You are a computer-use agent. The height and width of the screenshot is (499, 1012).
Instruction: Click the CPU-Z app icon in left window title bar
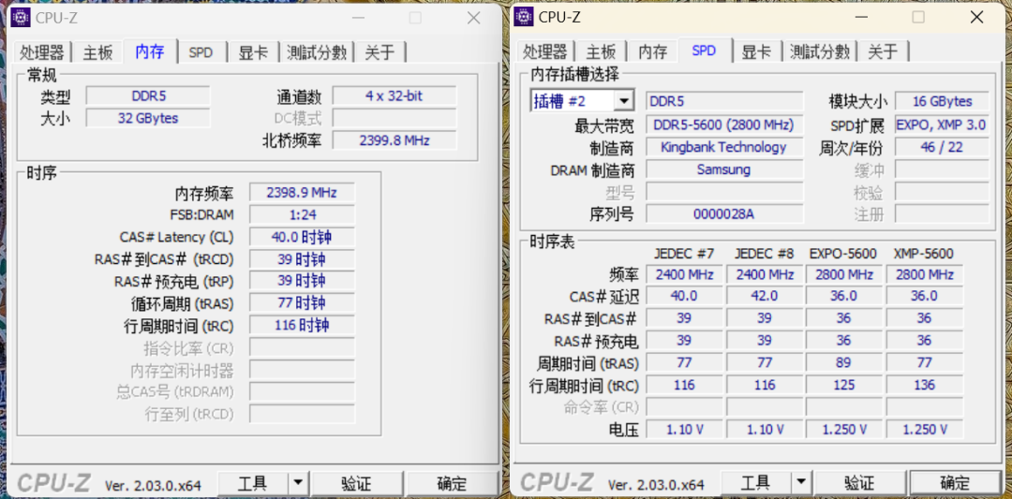click(x=21, y=18)
